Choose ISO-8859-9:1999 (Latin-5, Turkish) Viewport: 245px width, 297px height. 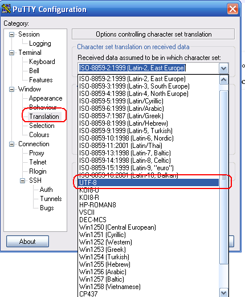coord(149,131)
